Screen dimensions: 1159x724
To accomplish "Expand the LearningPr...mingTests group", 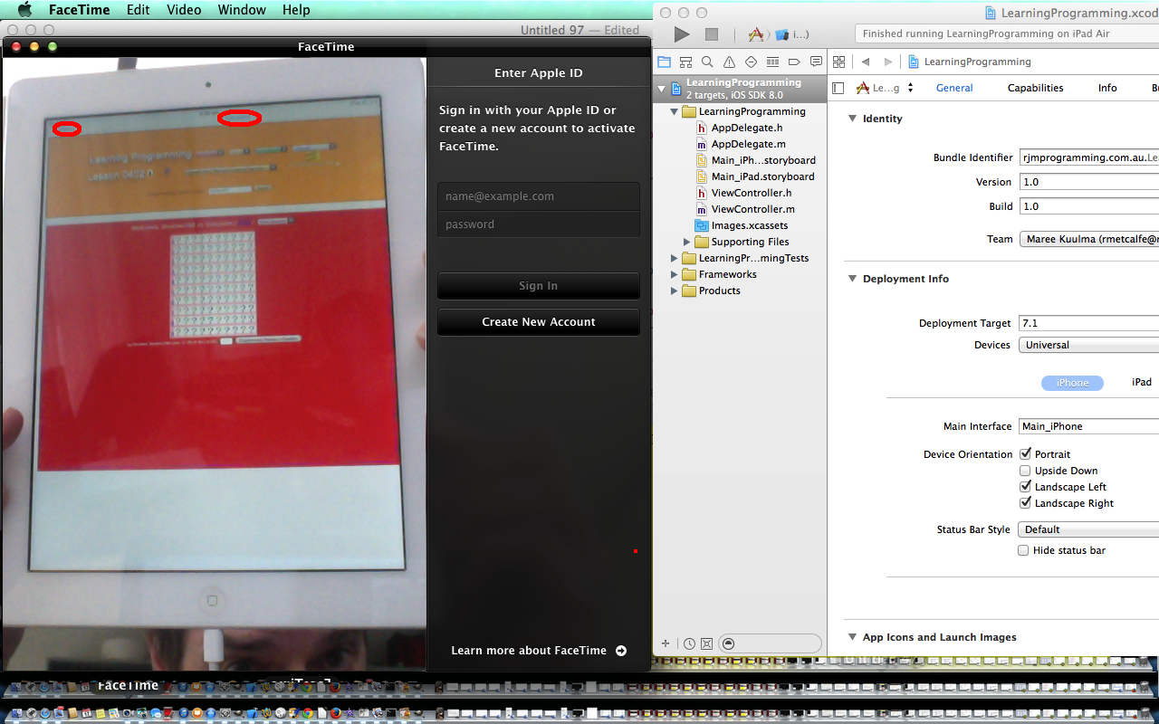I will click(675, 258).
